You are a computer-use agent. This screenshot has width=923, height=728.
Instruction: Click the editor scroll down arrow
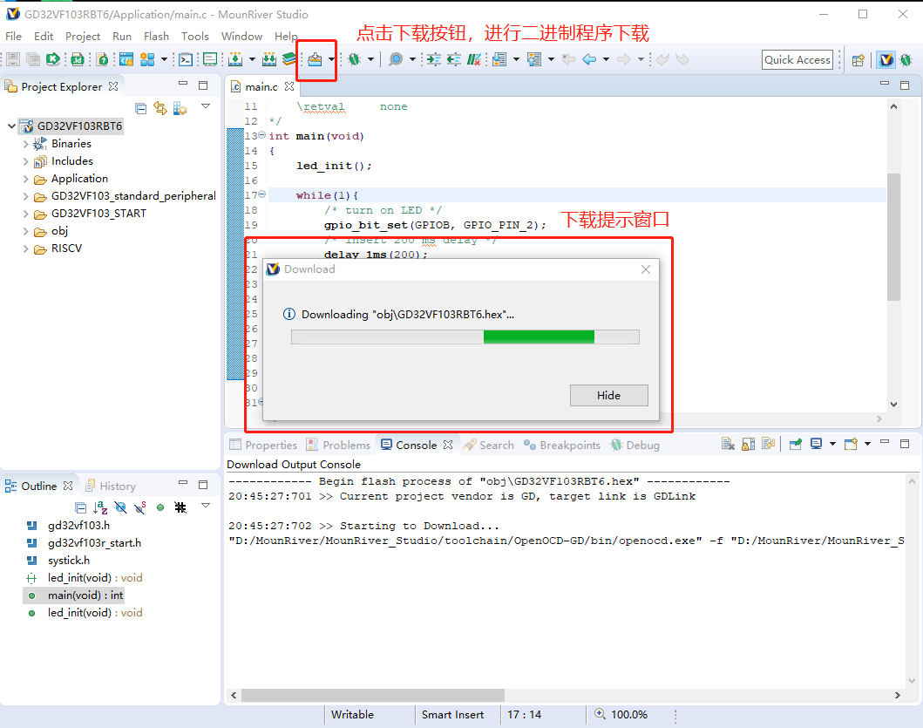[x=893, y=404]
